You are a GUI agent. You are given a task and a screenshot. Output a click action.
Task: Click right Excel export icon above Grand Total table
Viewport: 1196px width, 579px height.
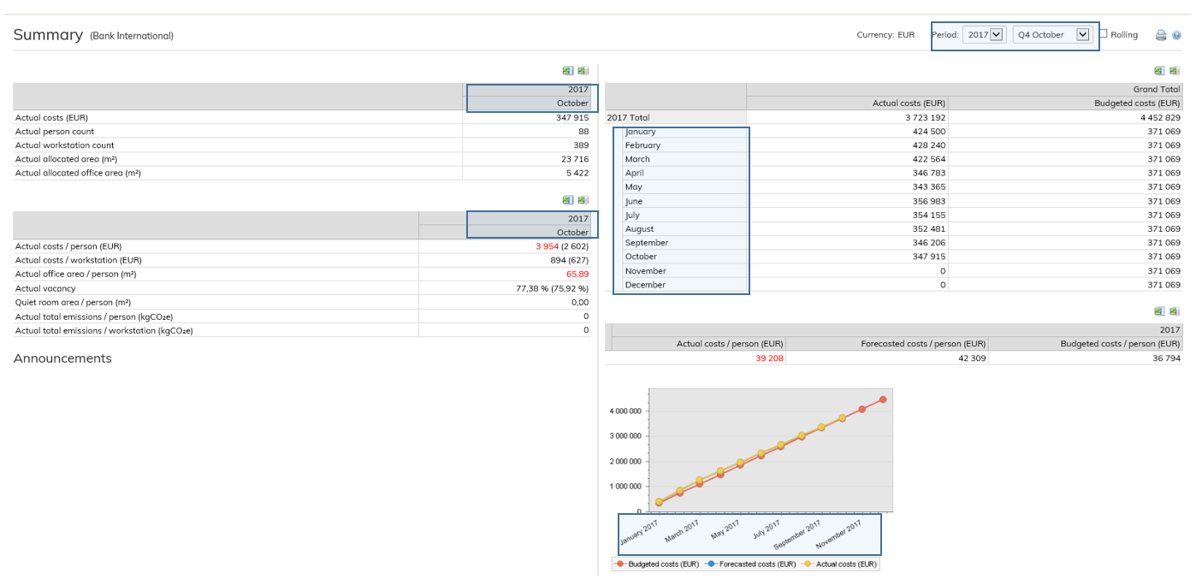(x=1175, y=71)
